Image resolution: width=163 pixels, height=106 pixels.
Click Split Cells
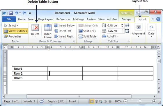click(87, 31)
